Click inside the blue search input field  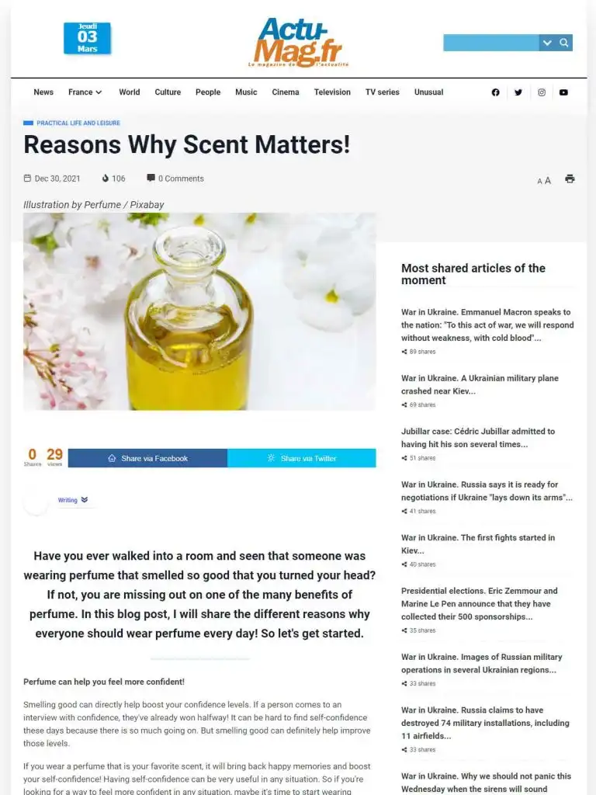[490, 43]
